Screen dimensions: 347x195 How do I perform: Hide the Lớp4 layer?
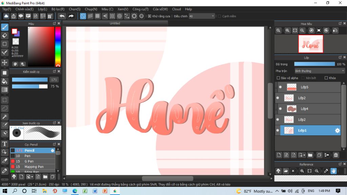(x=280, y=109)
